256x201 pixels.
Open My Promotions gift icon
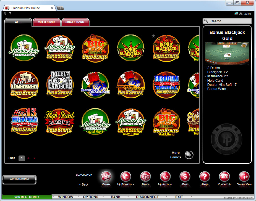point(126,177)
